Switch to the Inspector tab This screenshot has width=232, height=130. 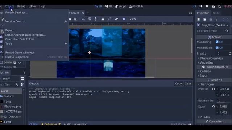coord(203,13)
